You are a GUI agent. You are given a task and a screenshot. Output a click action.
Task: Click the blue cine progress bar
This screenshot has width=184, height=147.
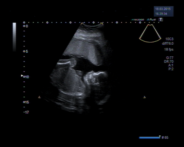coord(149,138)
